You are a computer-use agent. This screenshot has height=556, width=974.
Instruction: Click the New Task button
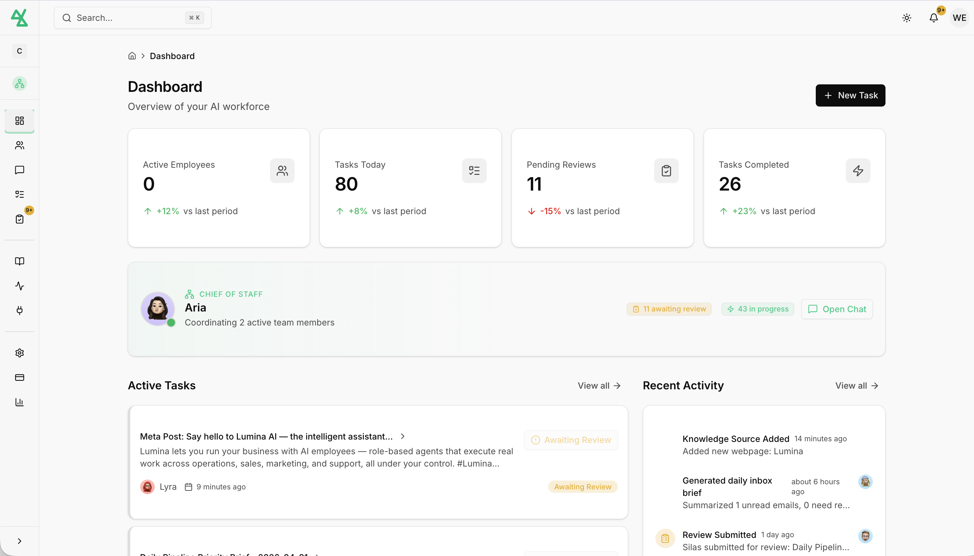coord(850,96)
